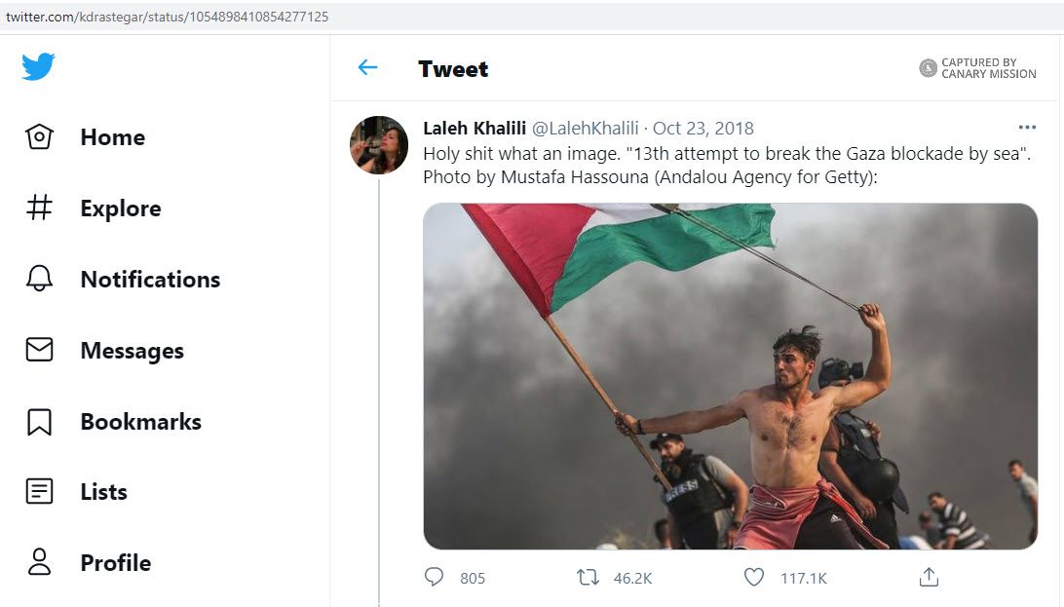Screen dimensions: 1064x607
Task: Click the Home house icon
Action: tap(39, 137)
